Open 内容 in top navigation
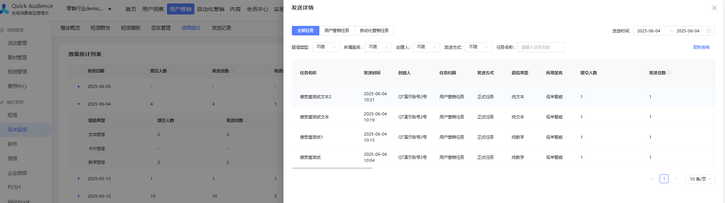This screenshot has height=203, width=725. [x=235, y=9]
